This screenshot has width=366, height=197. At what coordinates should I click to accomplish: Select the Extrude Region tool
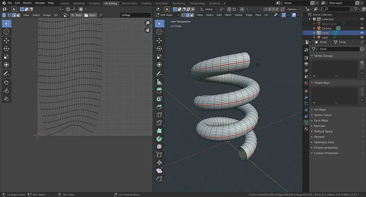click(159, 91)
